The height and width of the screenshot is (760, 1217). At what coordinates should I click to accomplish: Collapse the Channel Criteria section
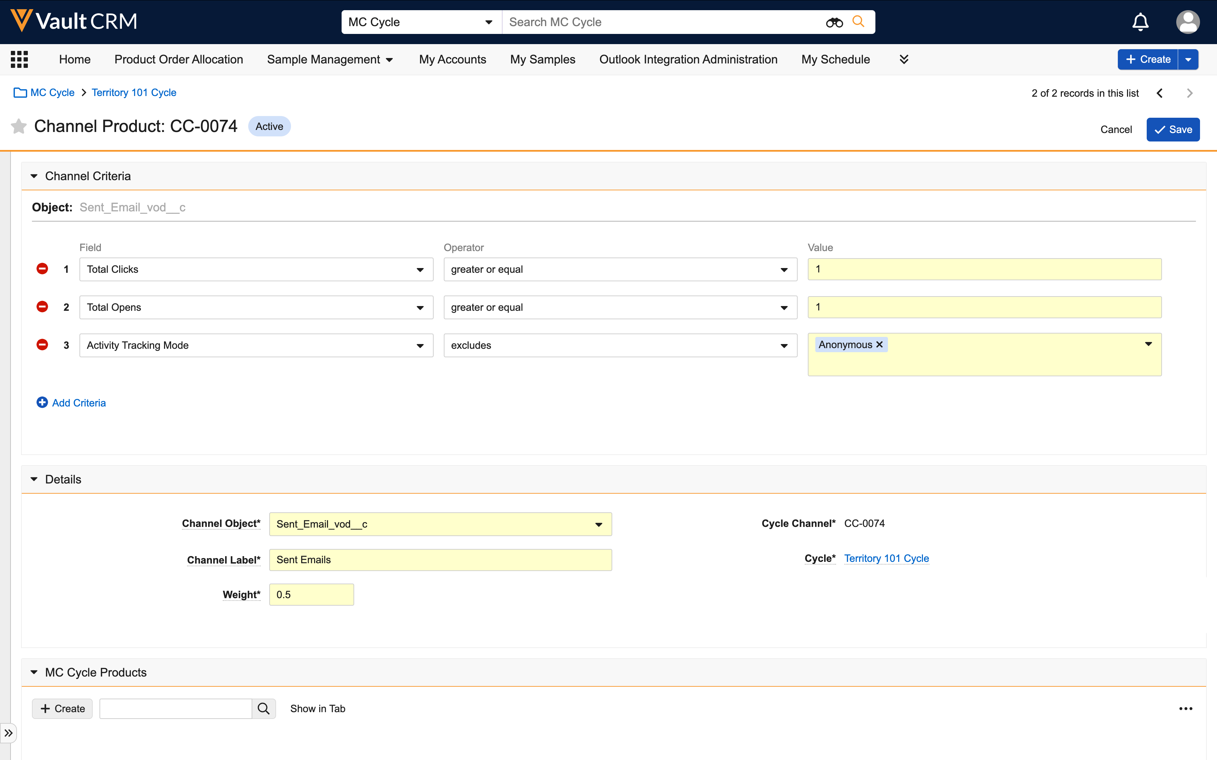click(x=34, y=176)
